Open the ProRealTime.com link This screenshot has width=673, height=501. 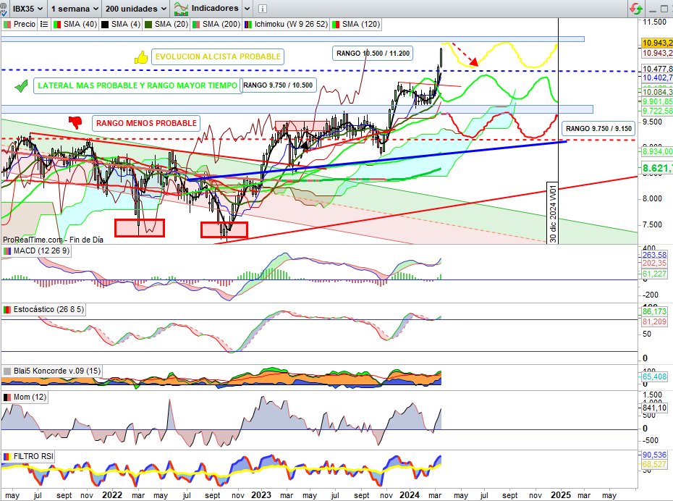(33, 239)
